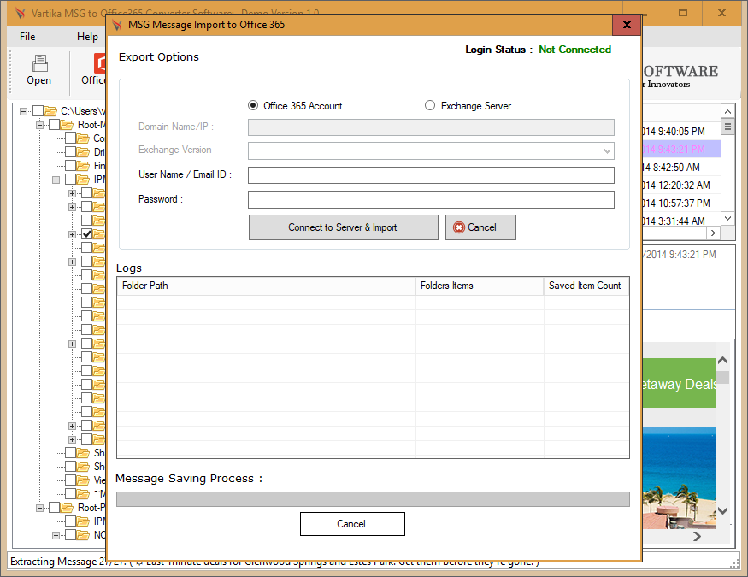Click the up chevron of the preview pane scrollbar
The width and height of the screenshot is (748, 577).
click(722, 360)
